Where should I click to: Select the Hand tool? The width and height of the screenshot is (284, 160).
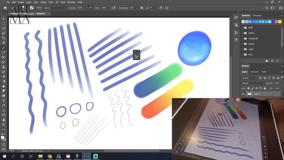[x=4, y=120]
